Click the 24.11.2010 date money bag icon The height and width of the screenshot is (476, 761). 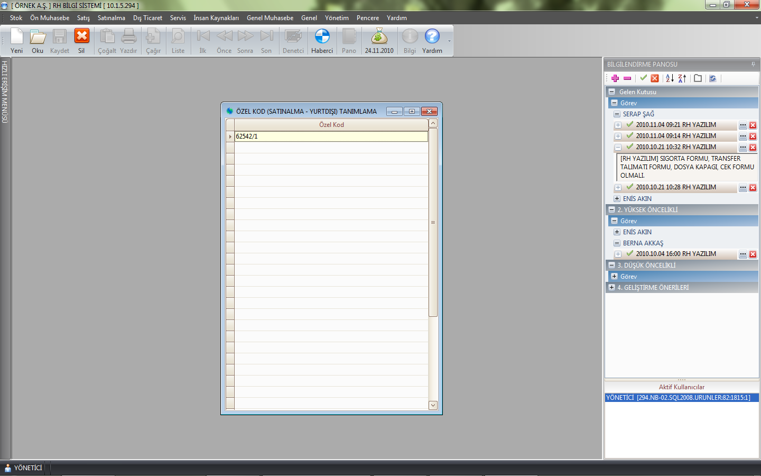click(x=379, y=37)
